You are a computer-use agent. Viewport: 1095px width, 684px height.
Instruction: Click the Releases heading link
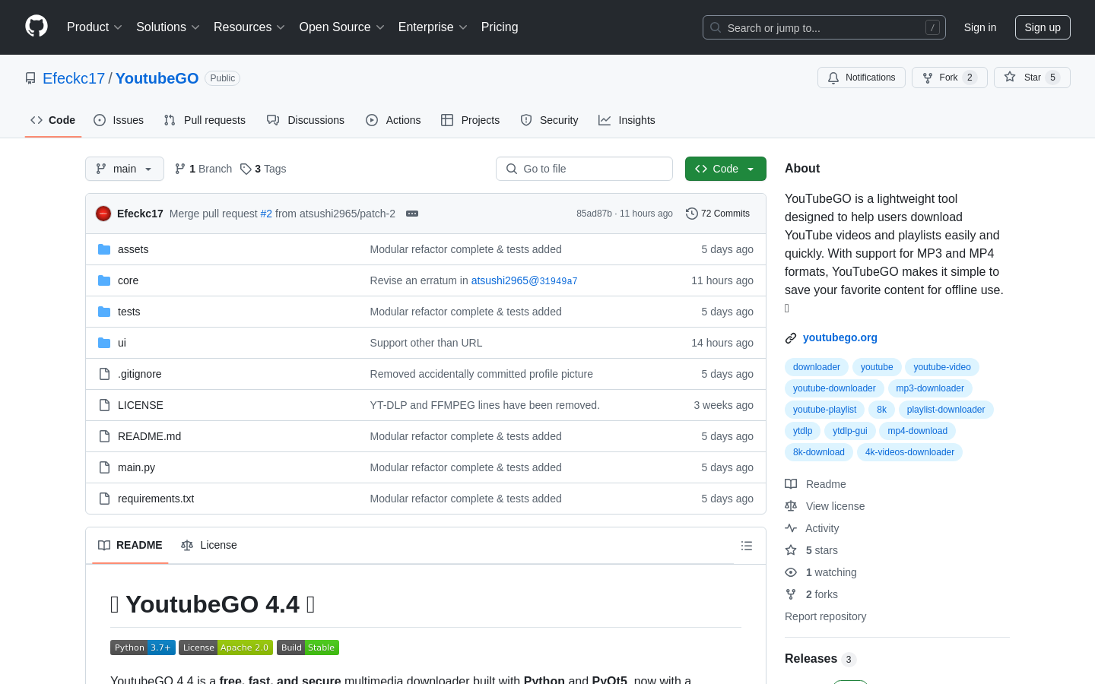click(x=811, y=659)
